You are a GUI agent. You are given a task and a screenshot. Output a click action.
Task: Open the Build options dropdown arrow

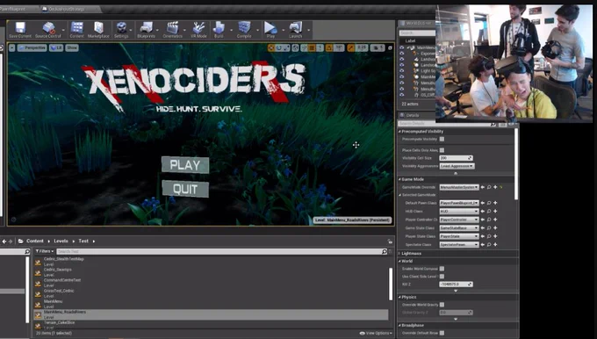tap(231, 30)
